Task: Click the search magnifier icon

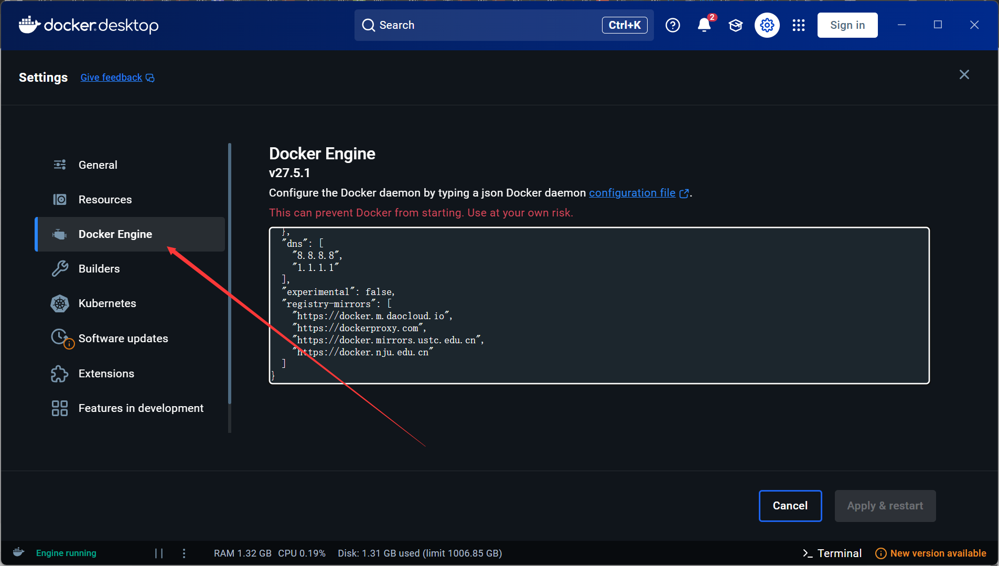Action: click(369, 25)
